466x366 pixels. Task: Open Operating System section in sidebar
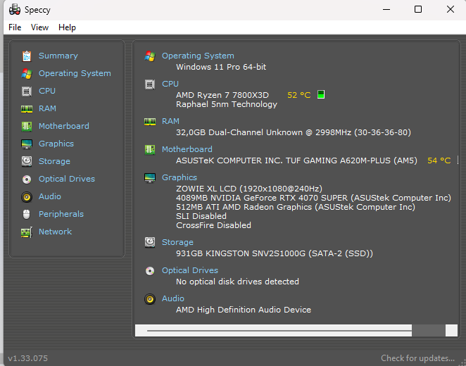click(75, 73)
